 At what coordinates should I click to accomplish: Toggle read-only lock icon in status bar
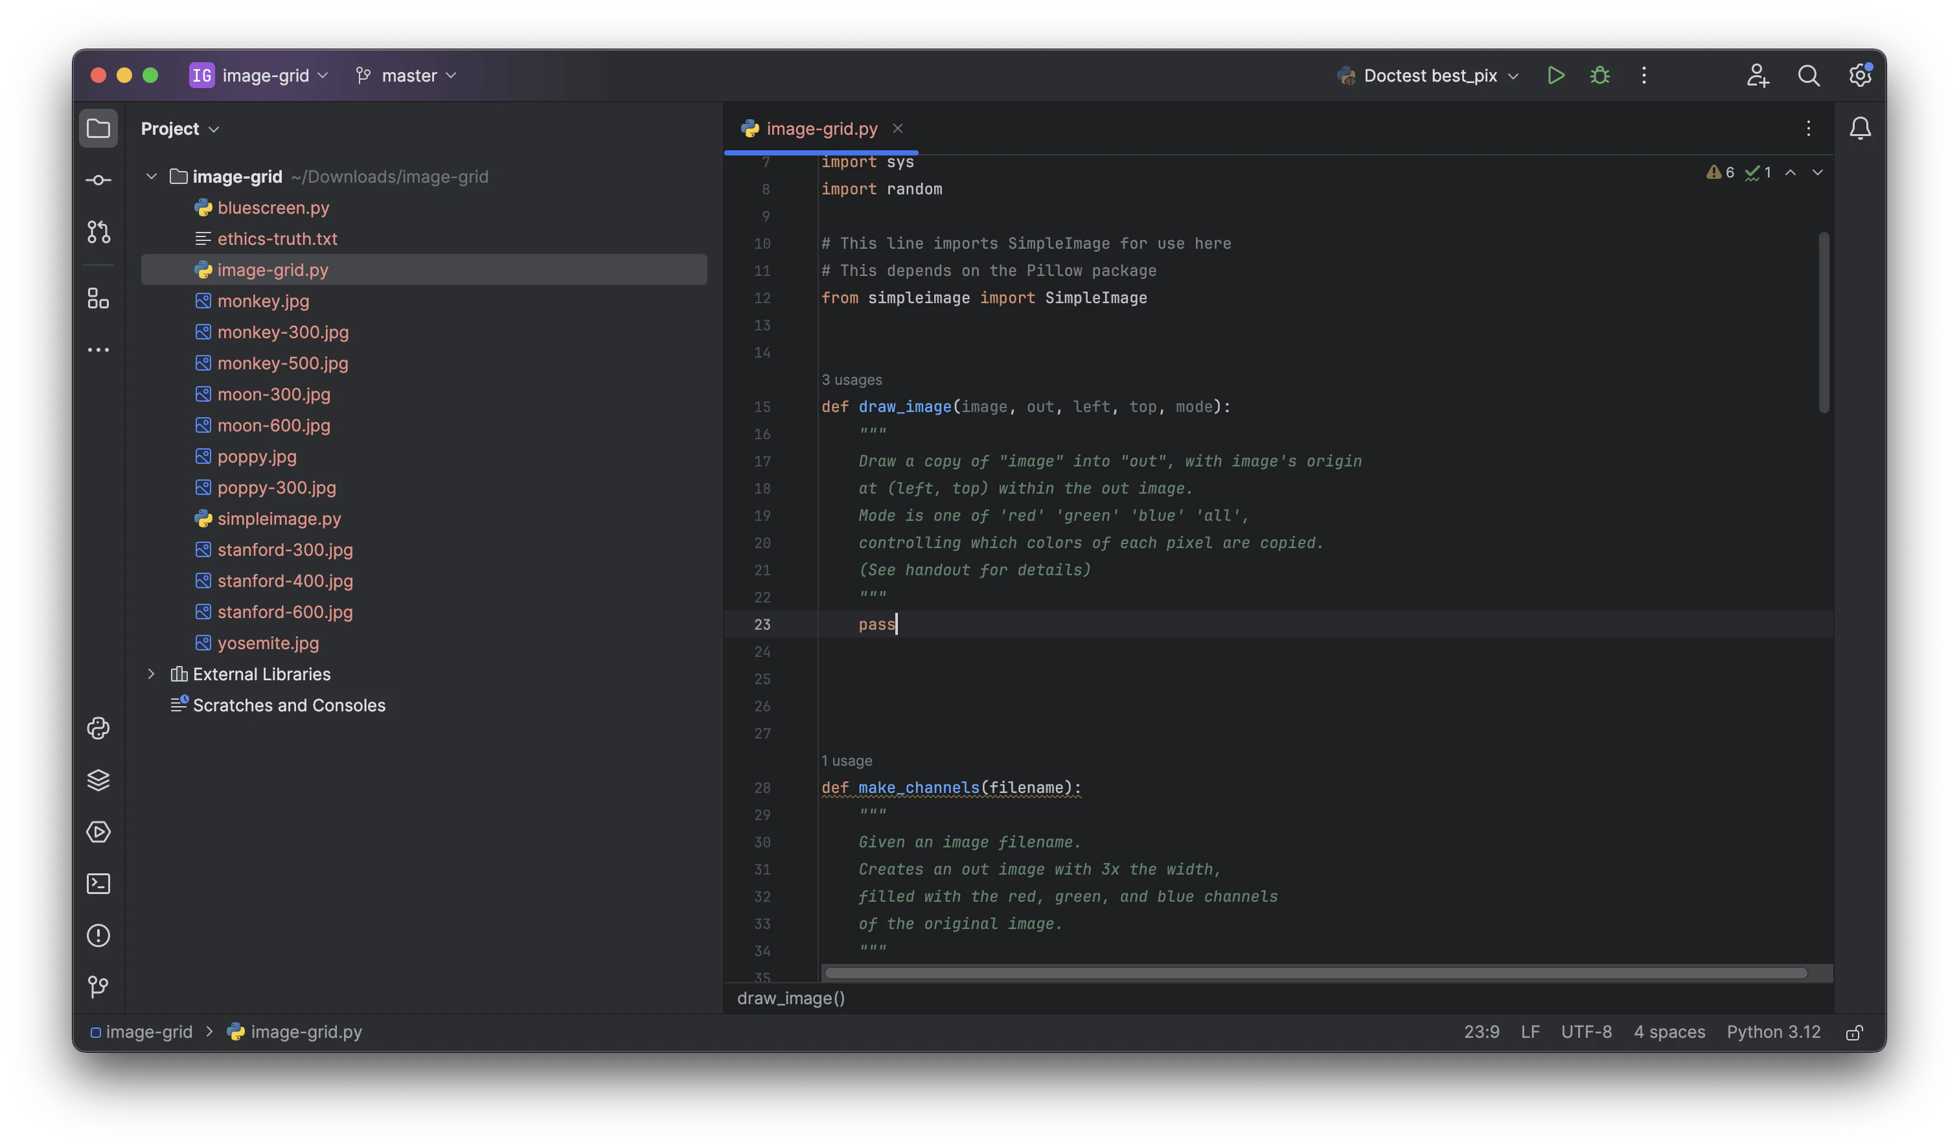tap(1854, 1032)
